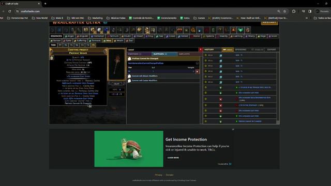The image size is (331, 186).
Task: Click Learn More in the insurance ad
Action: click(173, 158)
